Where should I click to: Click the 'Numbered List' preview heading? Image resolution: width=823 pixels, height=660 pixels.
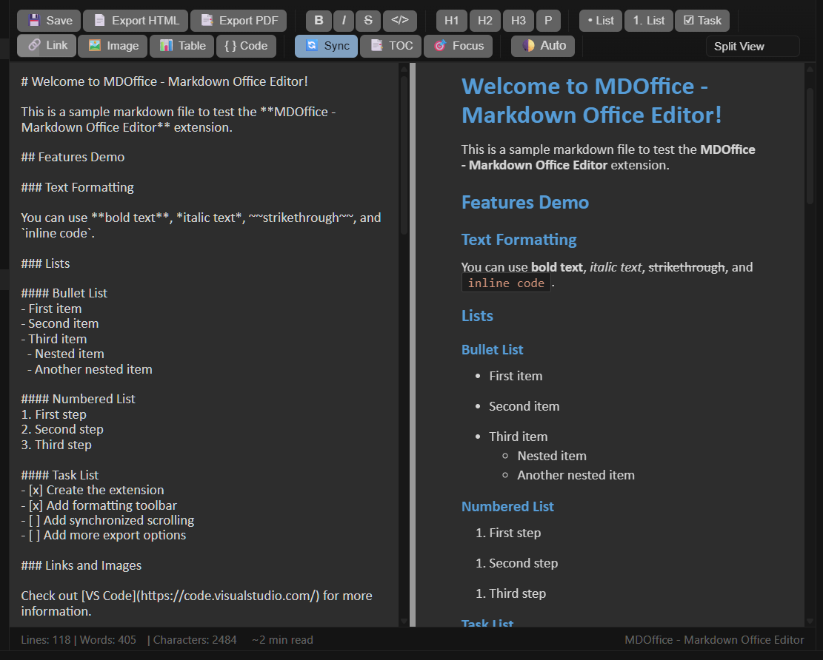(x=507, y=506)
